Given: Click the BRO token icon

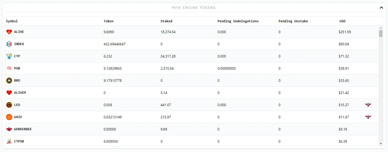Looking at the screenshot, I should [x=9, y=81].
